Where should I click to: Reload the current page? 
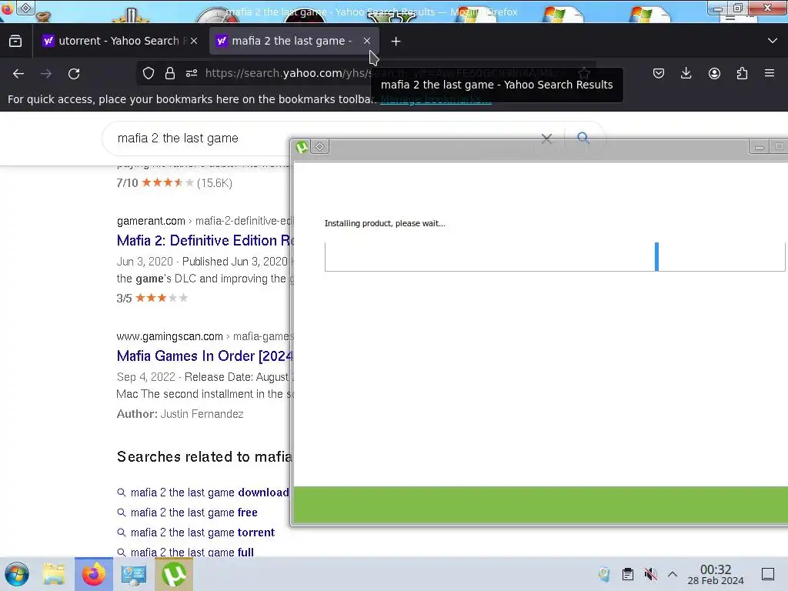click(74, 74)
